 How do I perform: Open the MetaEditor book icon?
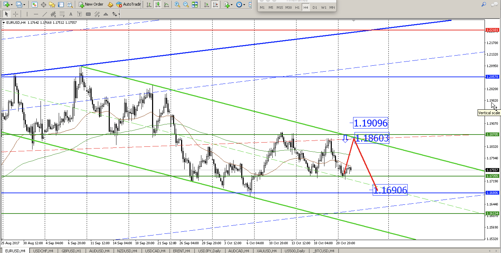[x=110, y=5]
